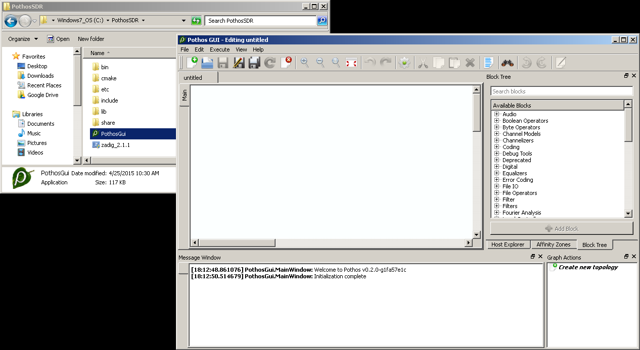Open the View menu in Pothos GUI
The height and width of the screenshot is (350, 640).
pyautogui.click(x=241, y=49)
